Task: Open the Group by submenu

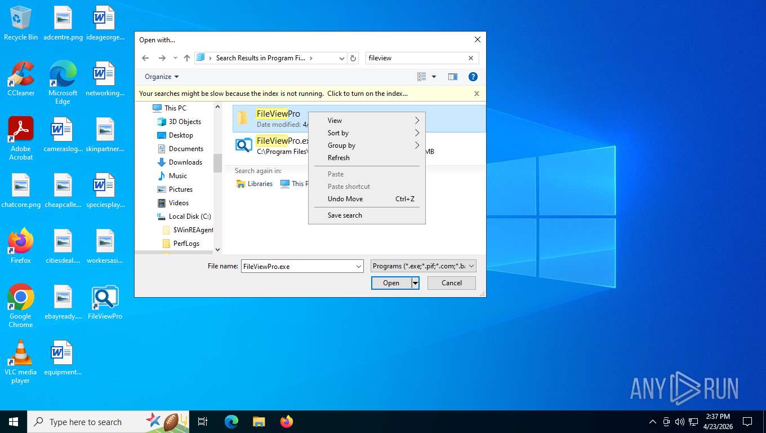Action: click(x=367, y=145)
